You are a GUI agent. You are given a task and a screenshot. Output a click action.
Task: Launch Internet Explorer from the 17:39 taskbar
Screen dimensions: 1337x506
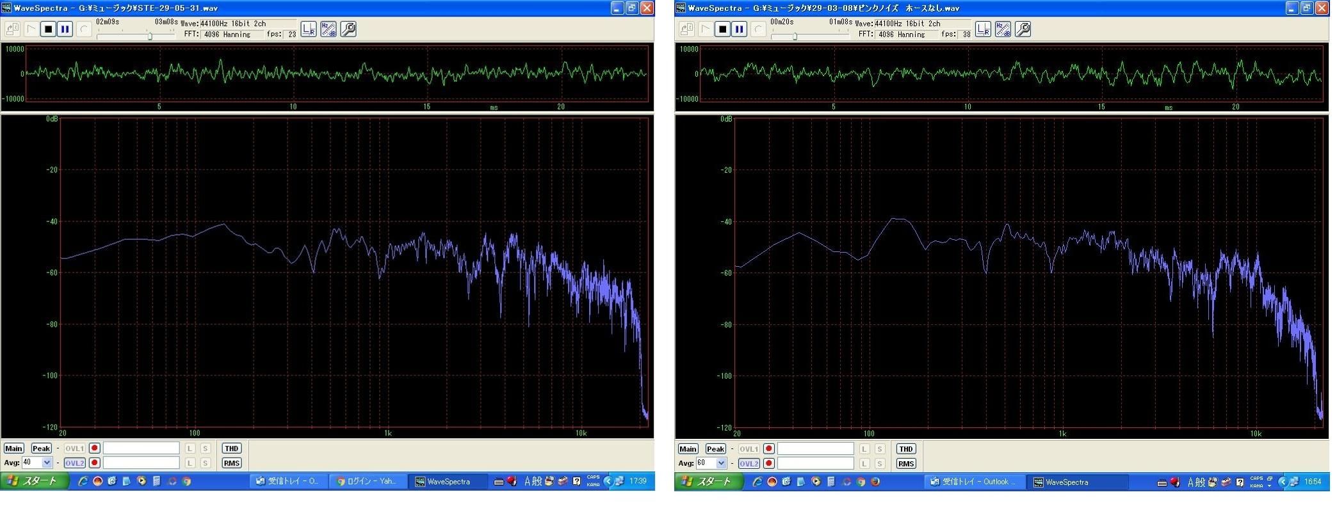(x=83, y=481)
